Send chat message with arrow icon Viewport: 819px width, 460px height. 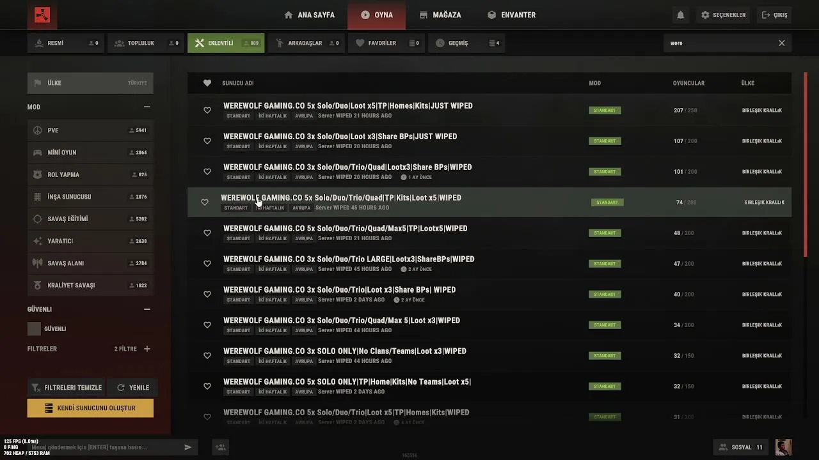pos(188,447)
